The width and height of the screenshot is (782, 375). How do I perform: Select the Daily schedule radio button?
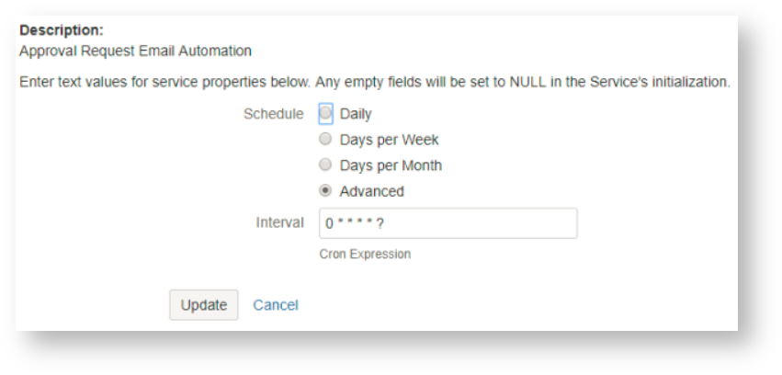coord(324,114)
